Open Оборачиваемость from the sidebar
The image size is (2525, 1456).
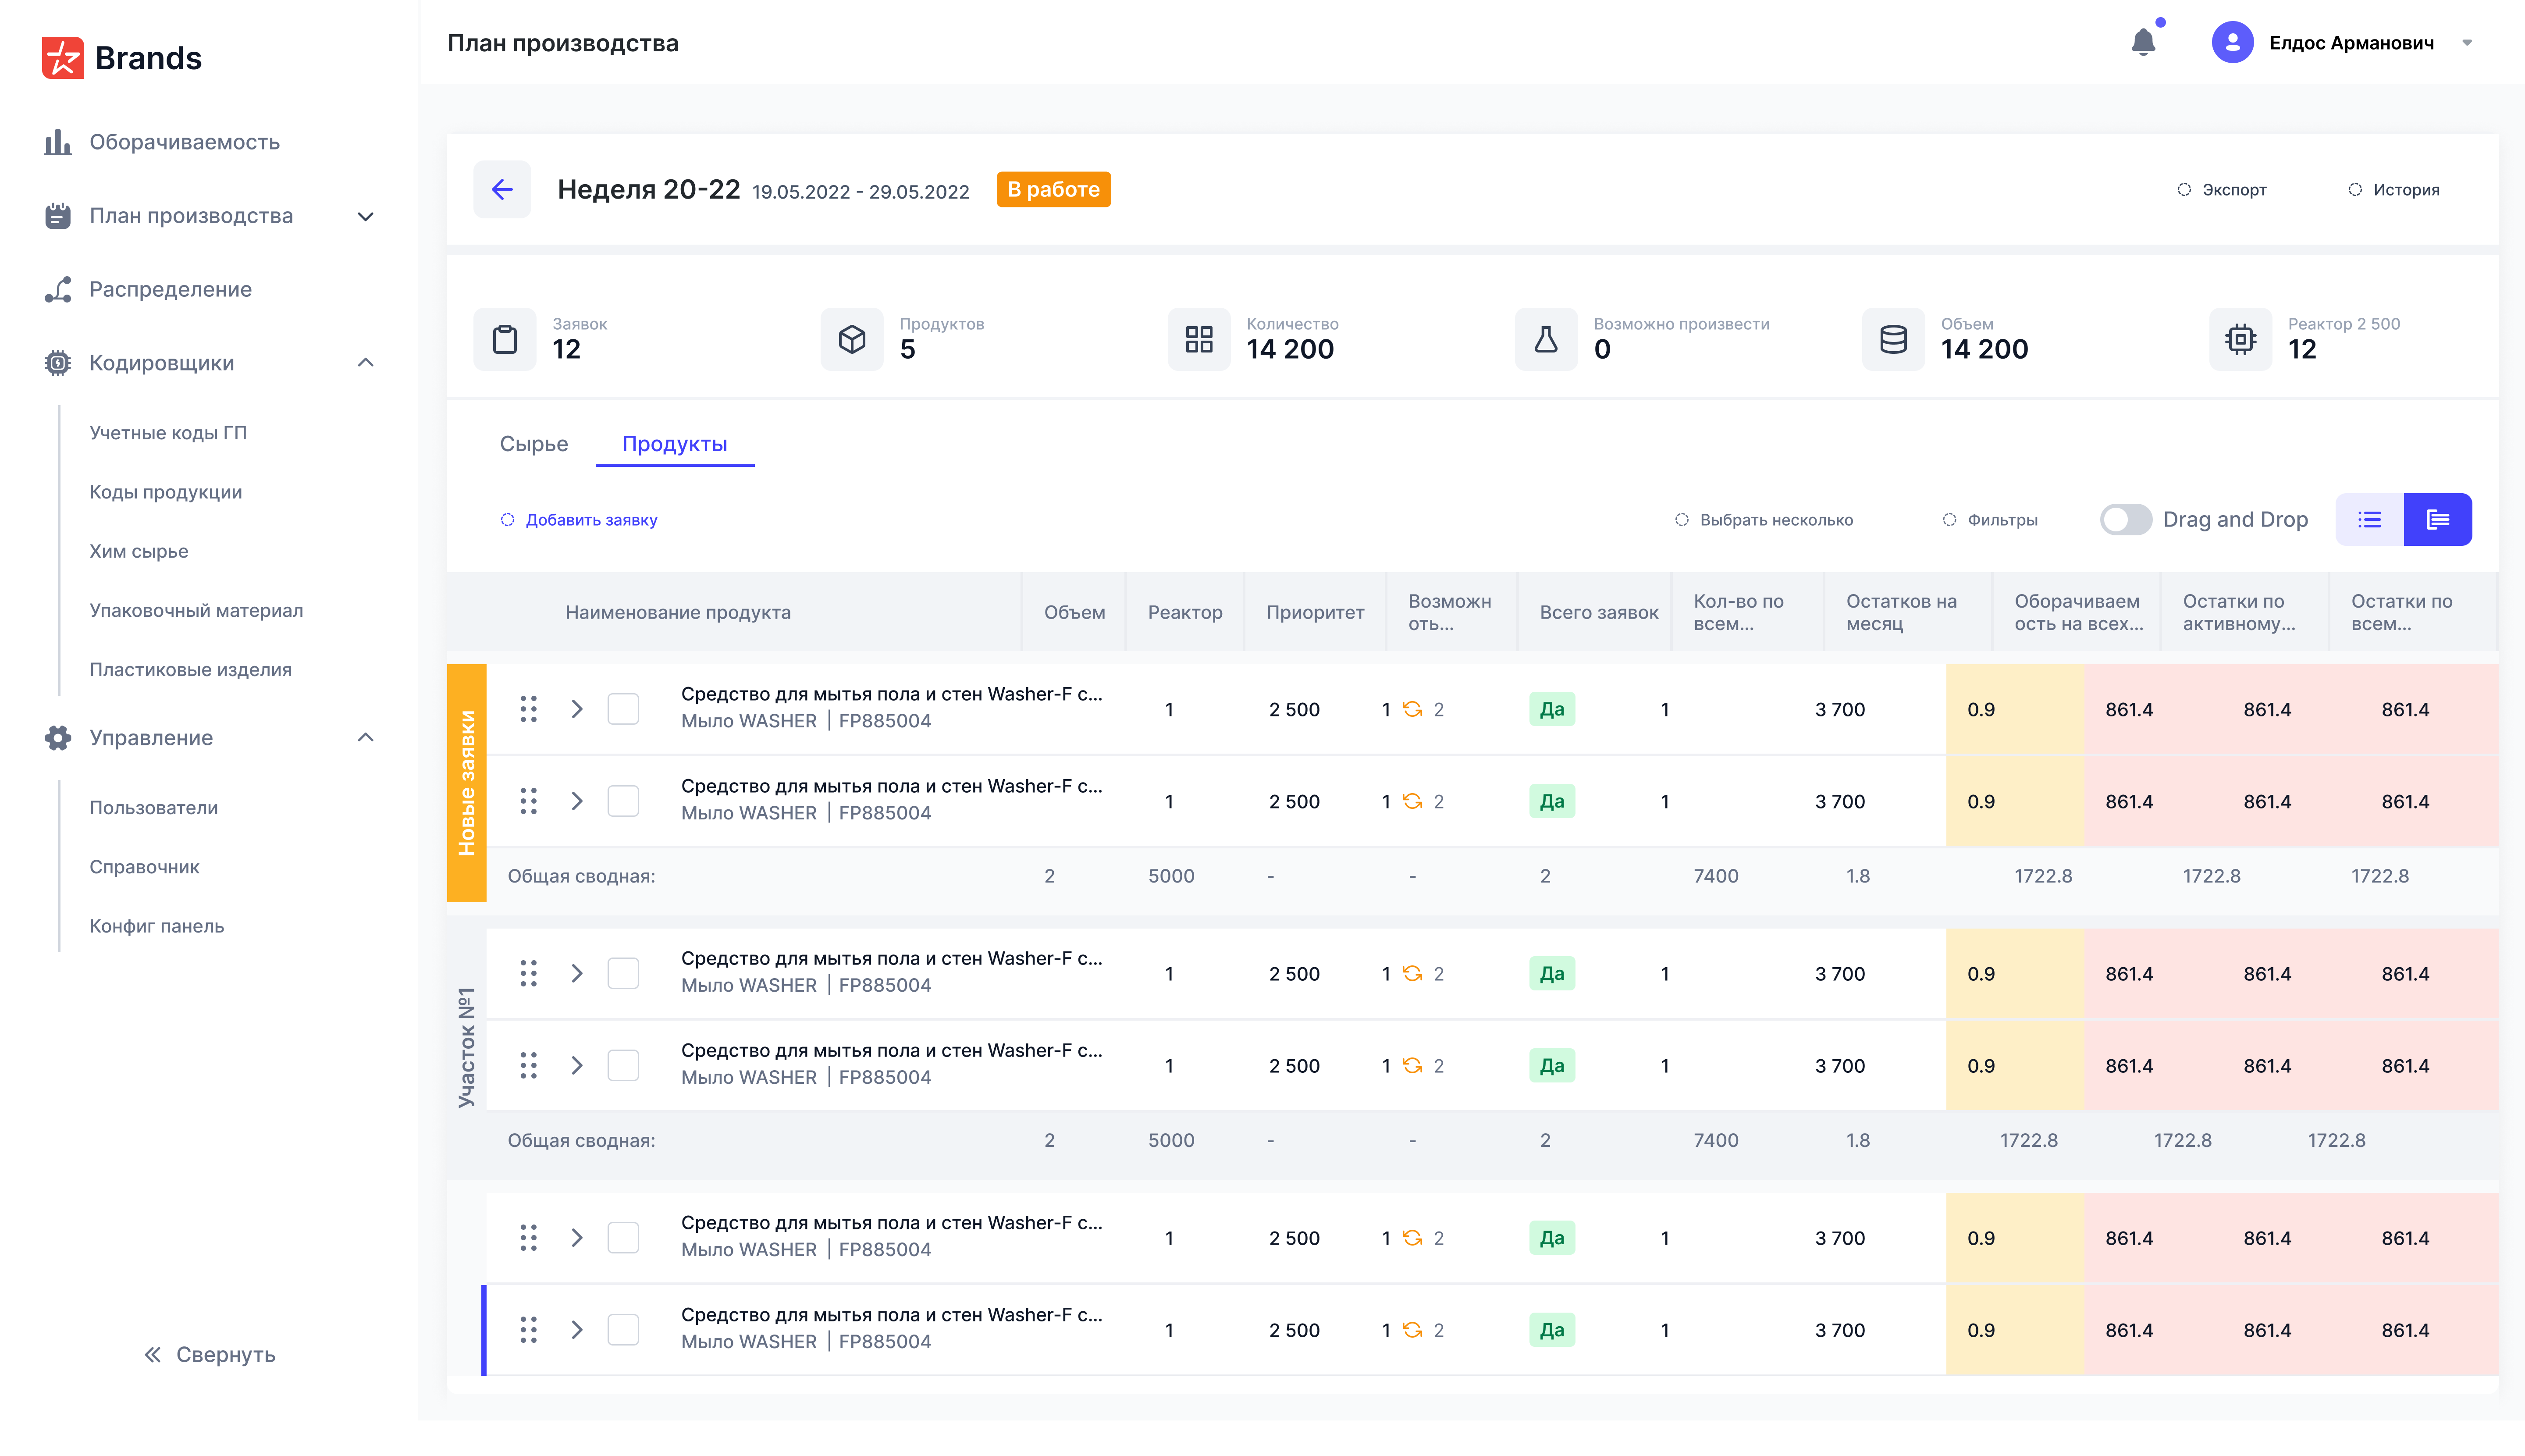point(184,142)
